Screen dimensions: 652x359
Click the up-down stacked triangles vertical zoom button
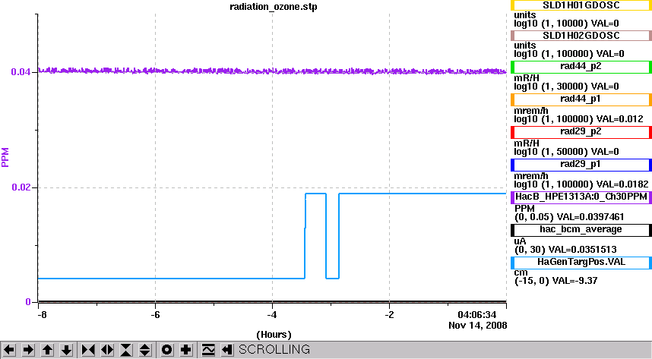pyautogui.click(x=144, y=350)
